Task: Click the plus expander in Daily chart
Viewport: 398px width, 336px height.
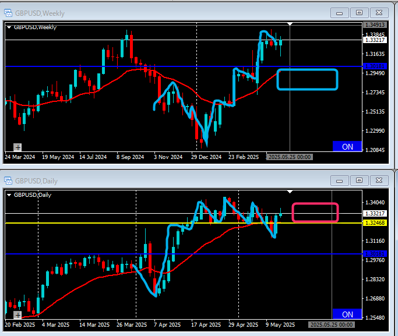Action: [17, 315]
